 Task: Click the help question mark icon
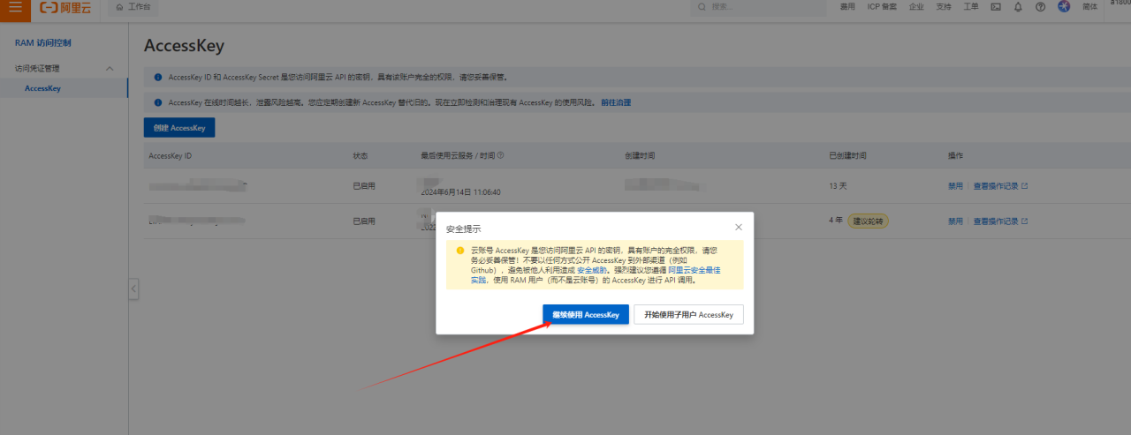pos(1040,7)
